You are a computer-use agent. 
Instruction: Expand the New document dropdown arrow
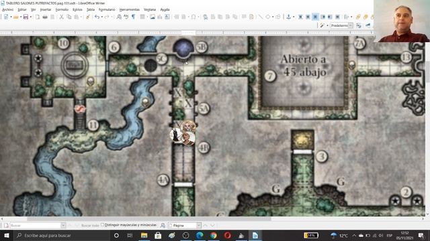click(x=11, y=17)
